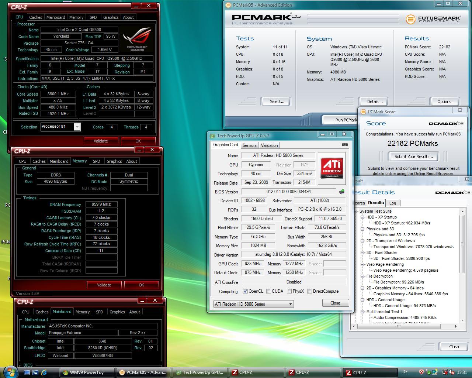Image resolution: width=472 pixels, height=378 pixels.
Task: Click WMV9 PowerToy taskbar button
Action: point(87,372)
